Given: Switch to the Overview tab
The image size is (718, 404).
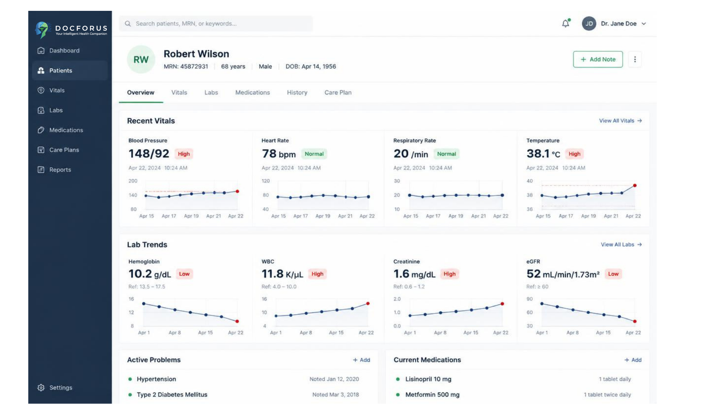Looking at the screenshot, I should (141, 92).
